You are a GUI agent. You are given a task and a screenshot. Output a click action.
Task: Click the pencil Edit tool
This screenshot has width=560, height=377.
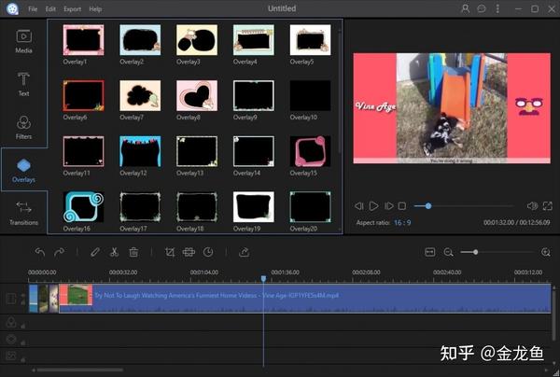pos(94,252)
